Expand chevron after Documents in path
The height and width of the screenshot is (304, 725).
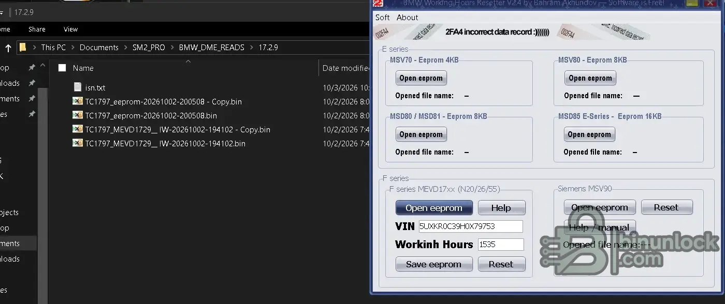(126, 48)
